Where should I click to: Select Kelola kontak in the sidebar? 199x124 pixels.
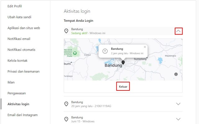pyautogui.click(x=17, y=61)
